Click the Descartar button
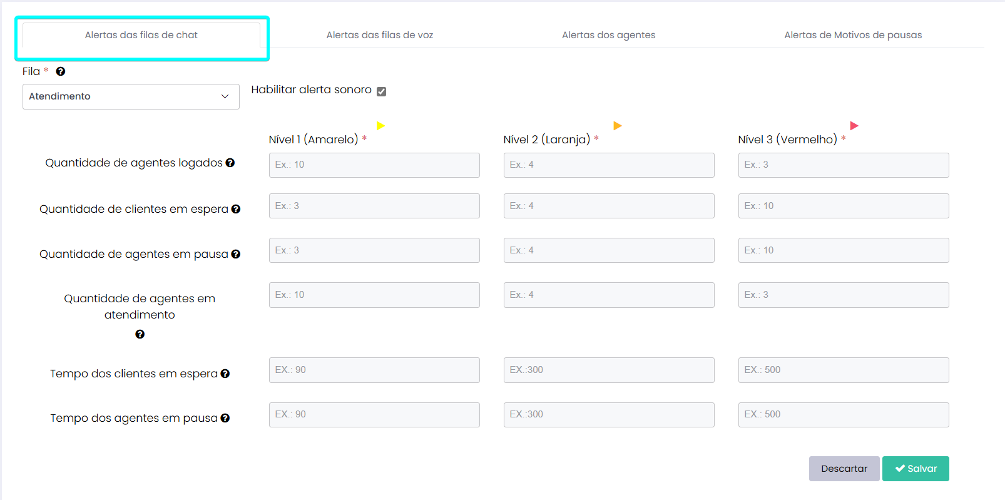The image size is (1005, 500). pyautogui.click(x=844, y=469)
